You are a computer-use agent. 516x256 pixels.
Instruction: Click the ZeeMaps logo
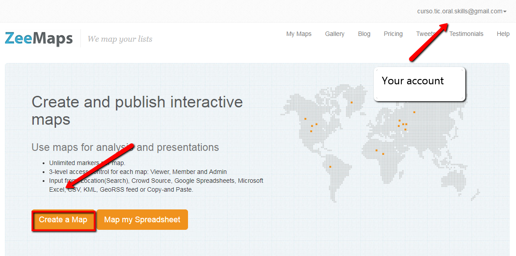point(39,39)
